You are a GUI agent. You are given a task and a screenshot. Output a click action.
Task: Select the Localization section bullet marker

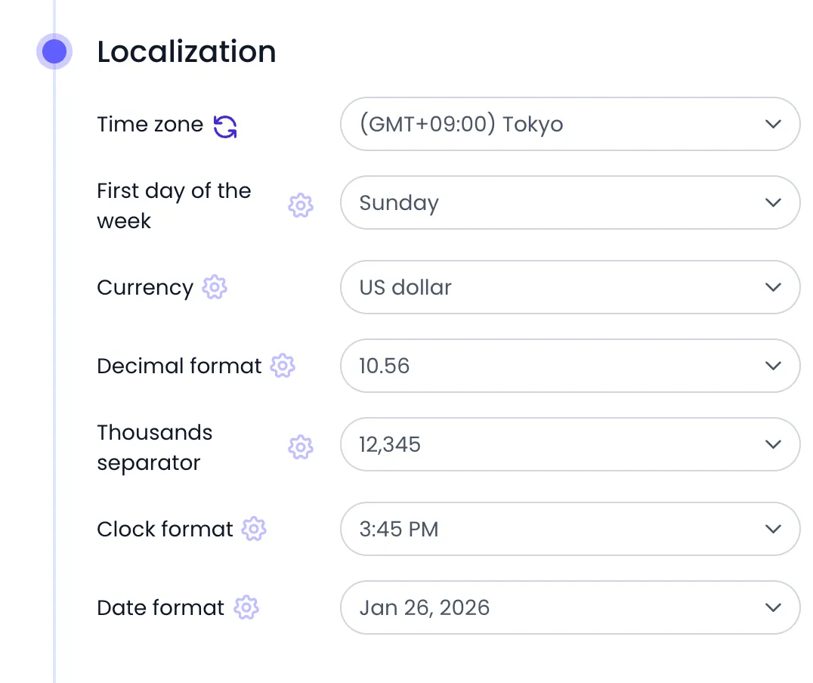pos(54,51)
